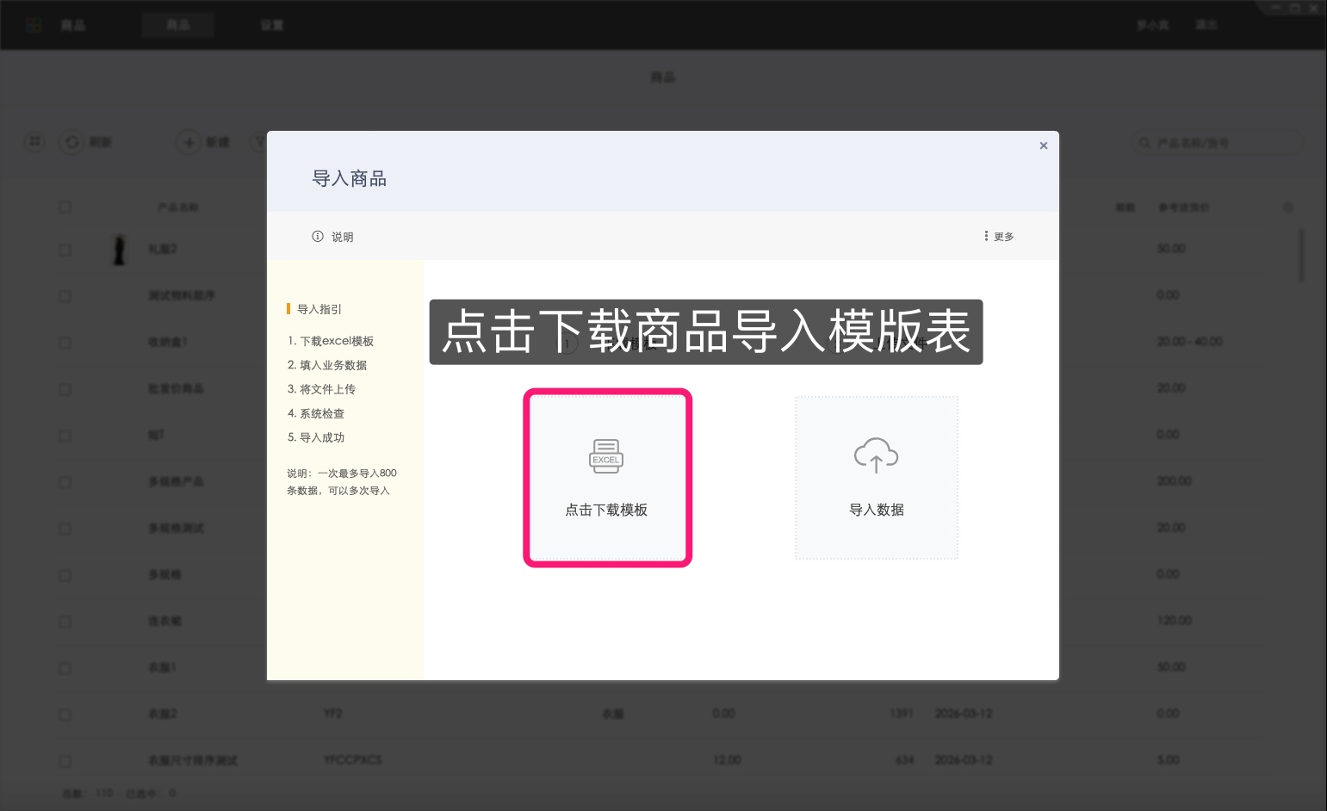Click guide step 3. 将文件上传
This screenshot has height=811, width=1327.
point(321,389)
